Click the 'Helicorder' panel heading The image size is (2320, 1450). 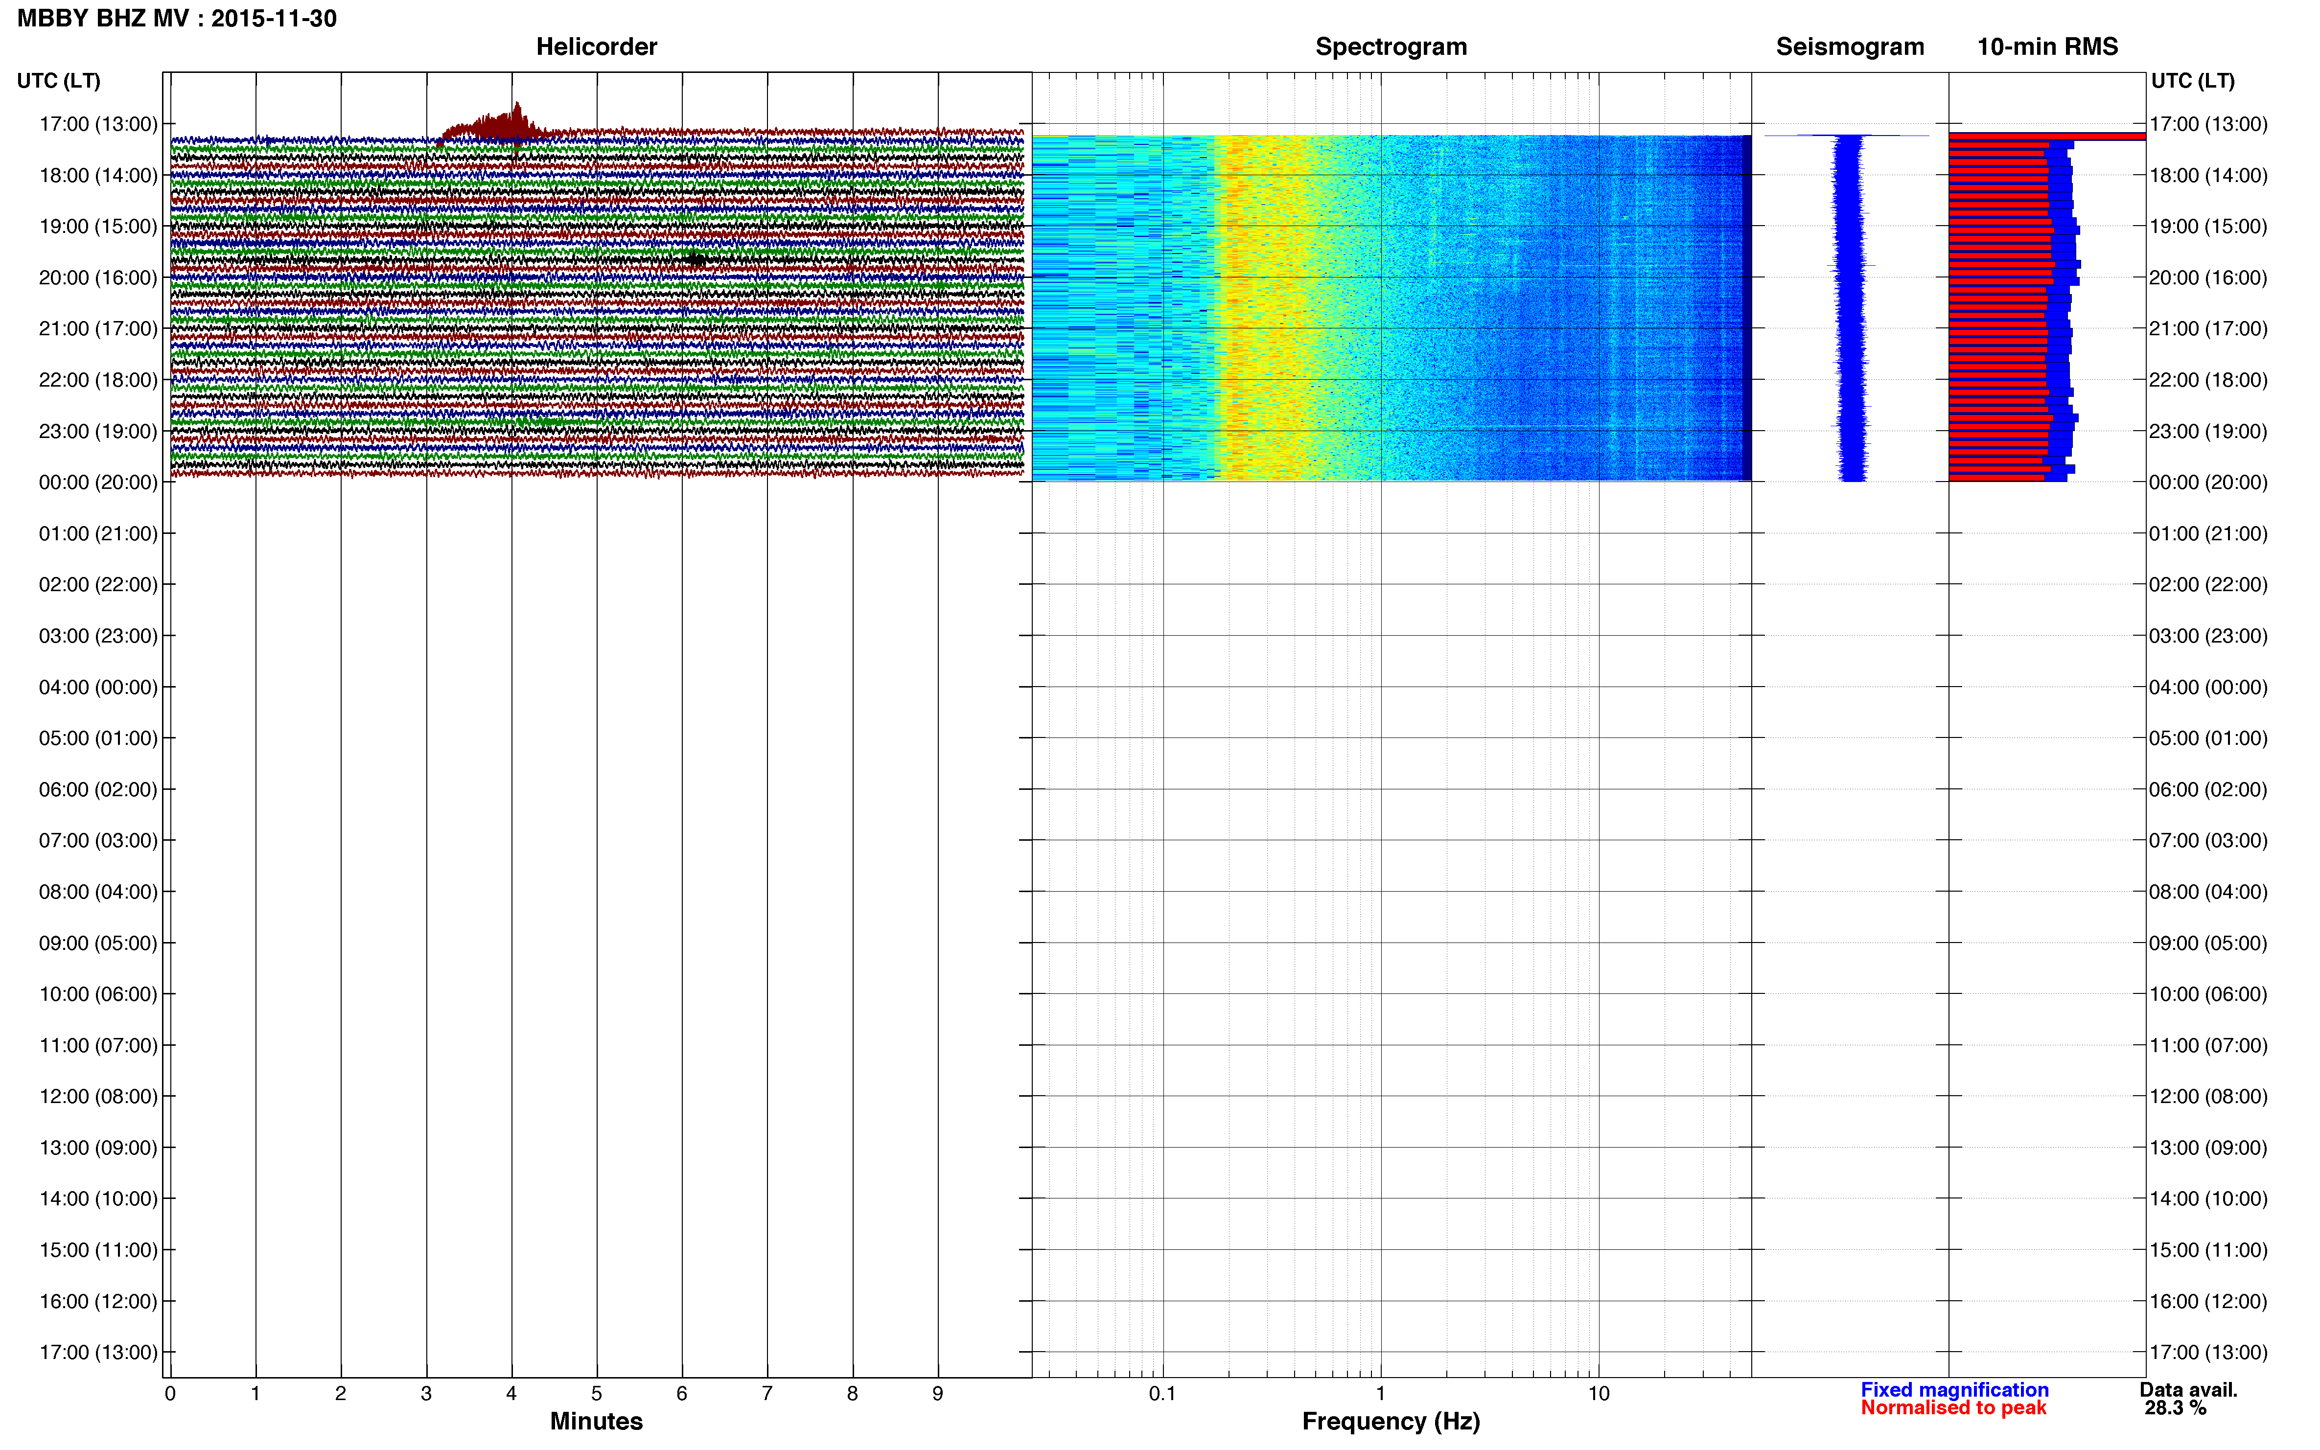point(596,46)
